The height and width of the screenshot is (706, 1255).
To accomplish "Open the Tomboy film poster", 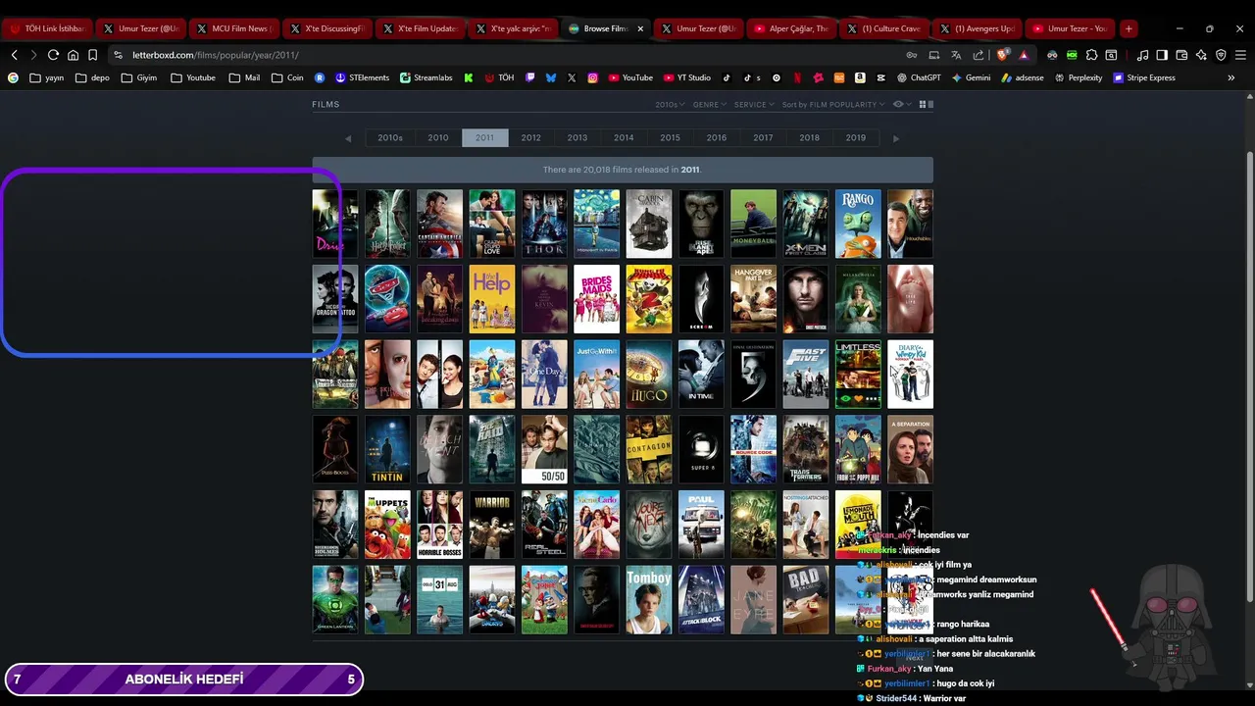I will 649,600.
